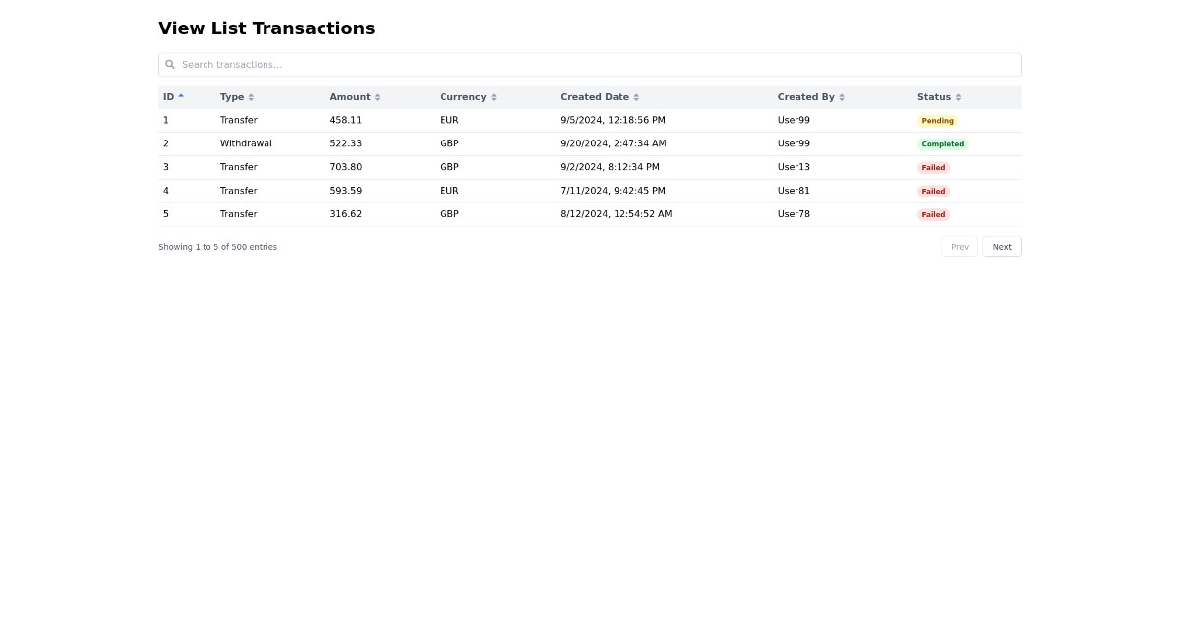Image resolution: width=1180 pixels, height=619 pixels.
Task: Select the Completed status badge
Action: tap(942, 144)
